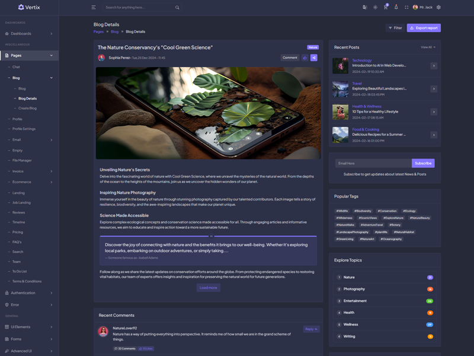Click the language translate icon
474x356 pixels.
365,7
